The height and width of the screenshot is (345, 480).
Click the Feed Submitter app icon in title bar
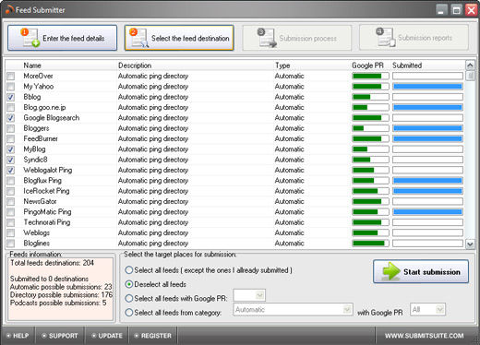9,10
